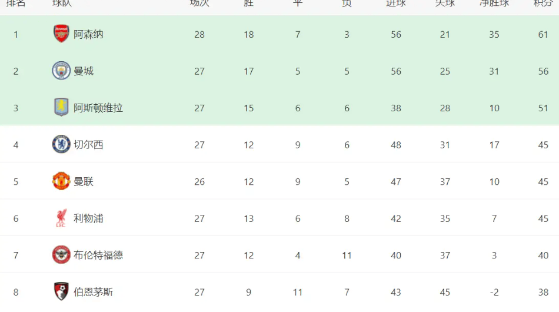Click the Manchester City crest icon

pyautogui.click(x=61, y=71)
